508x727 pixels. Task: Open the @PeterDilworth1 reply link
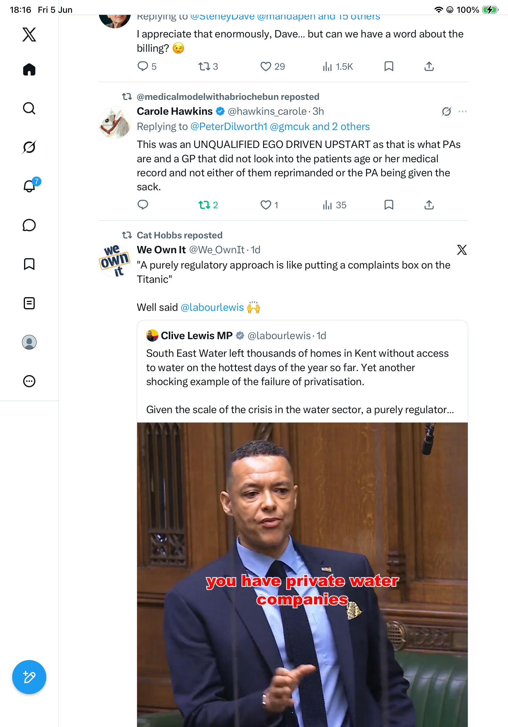click(229, 127)
